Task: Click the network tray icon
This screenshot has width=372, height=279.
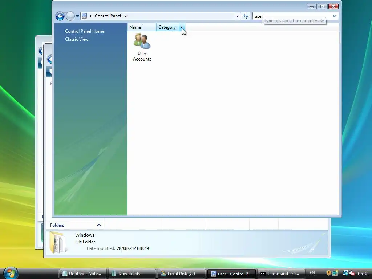Action: click(345, 273)
